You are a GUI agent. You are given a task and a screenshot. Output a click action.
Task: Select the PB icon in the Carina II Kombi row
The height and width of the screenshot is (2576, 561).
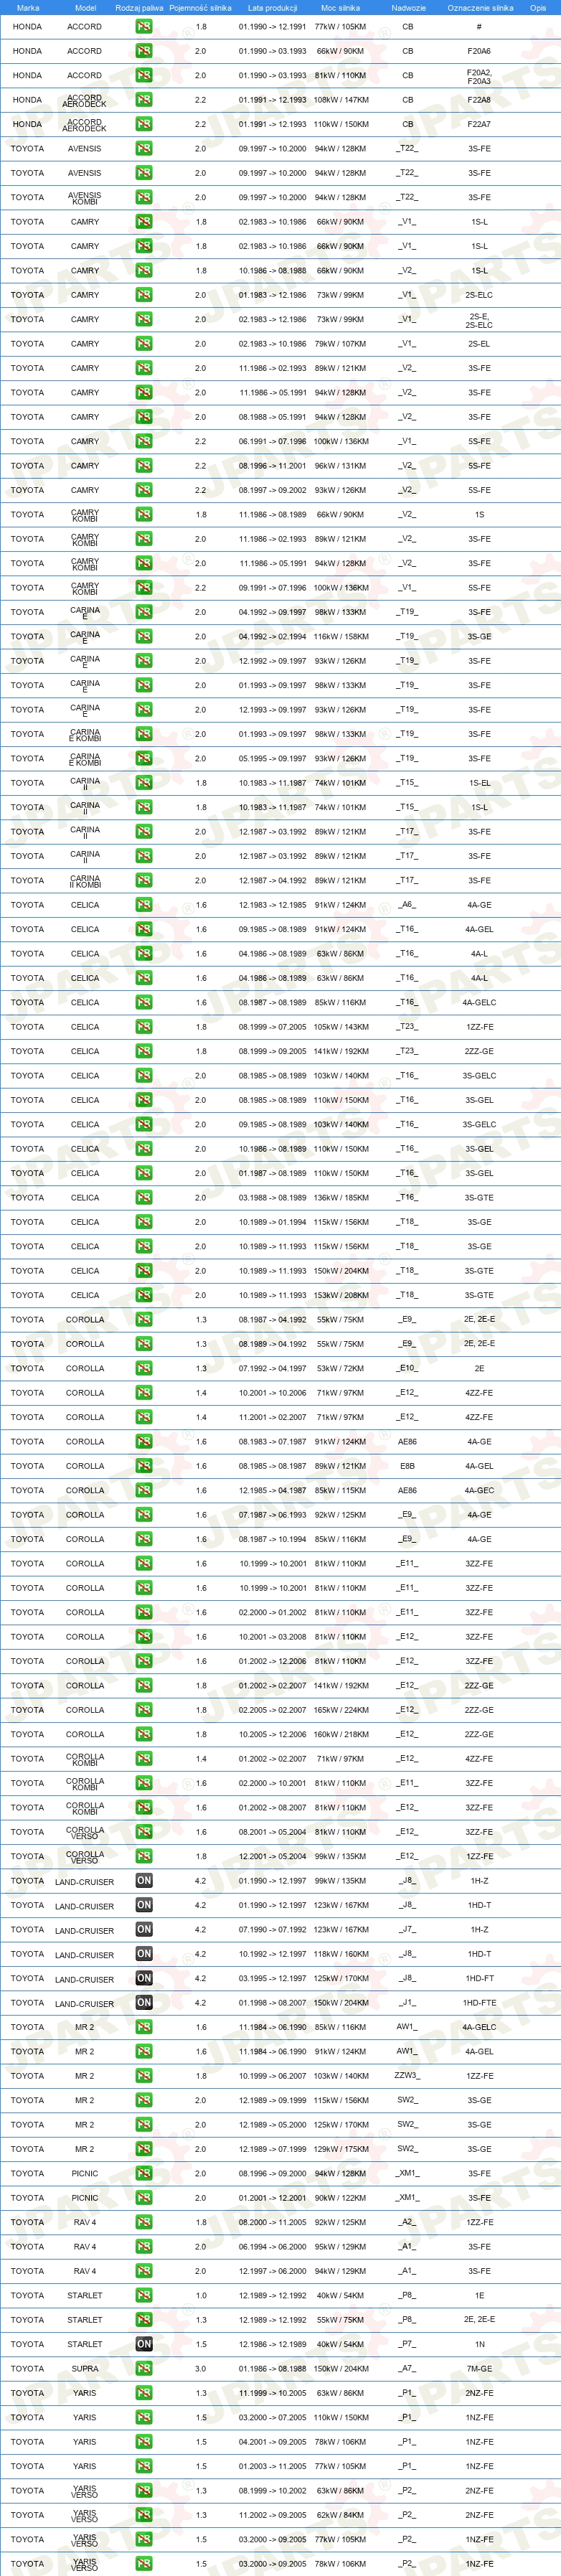point(144,881)
